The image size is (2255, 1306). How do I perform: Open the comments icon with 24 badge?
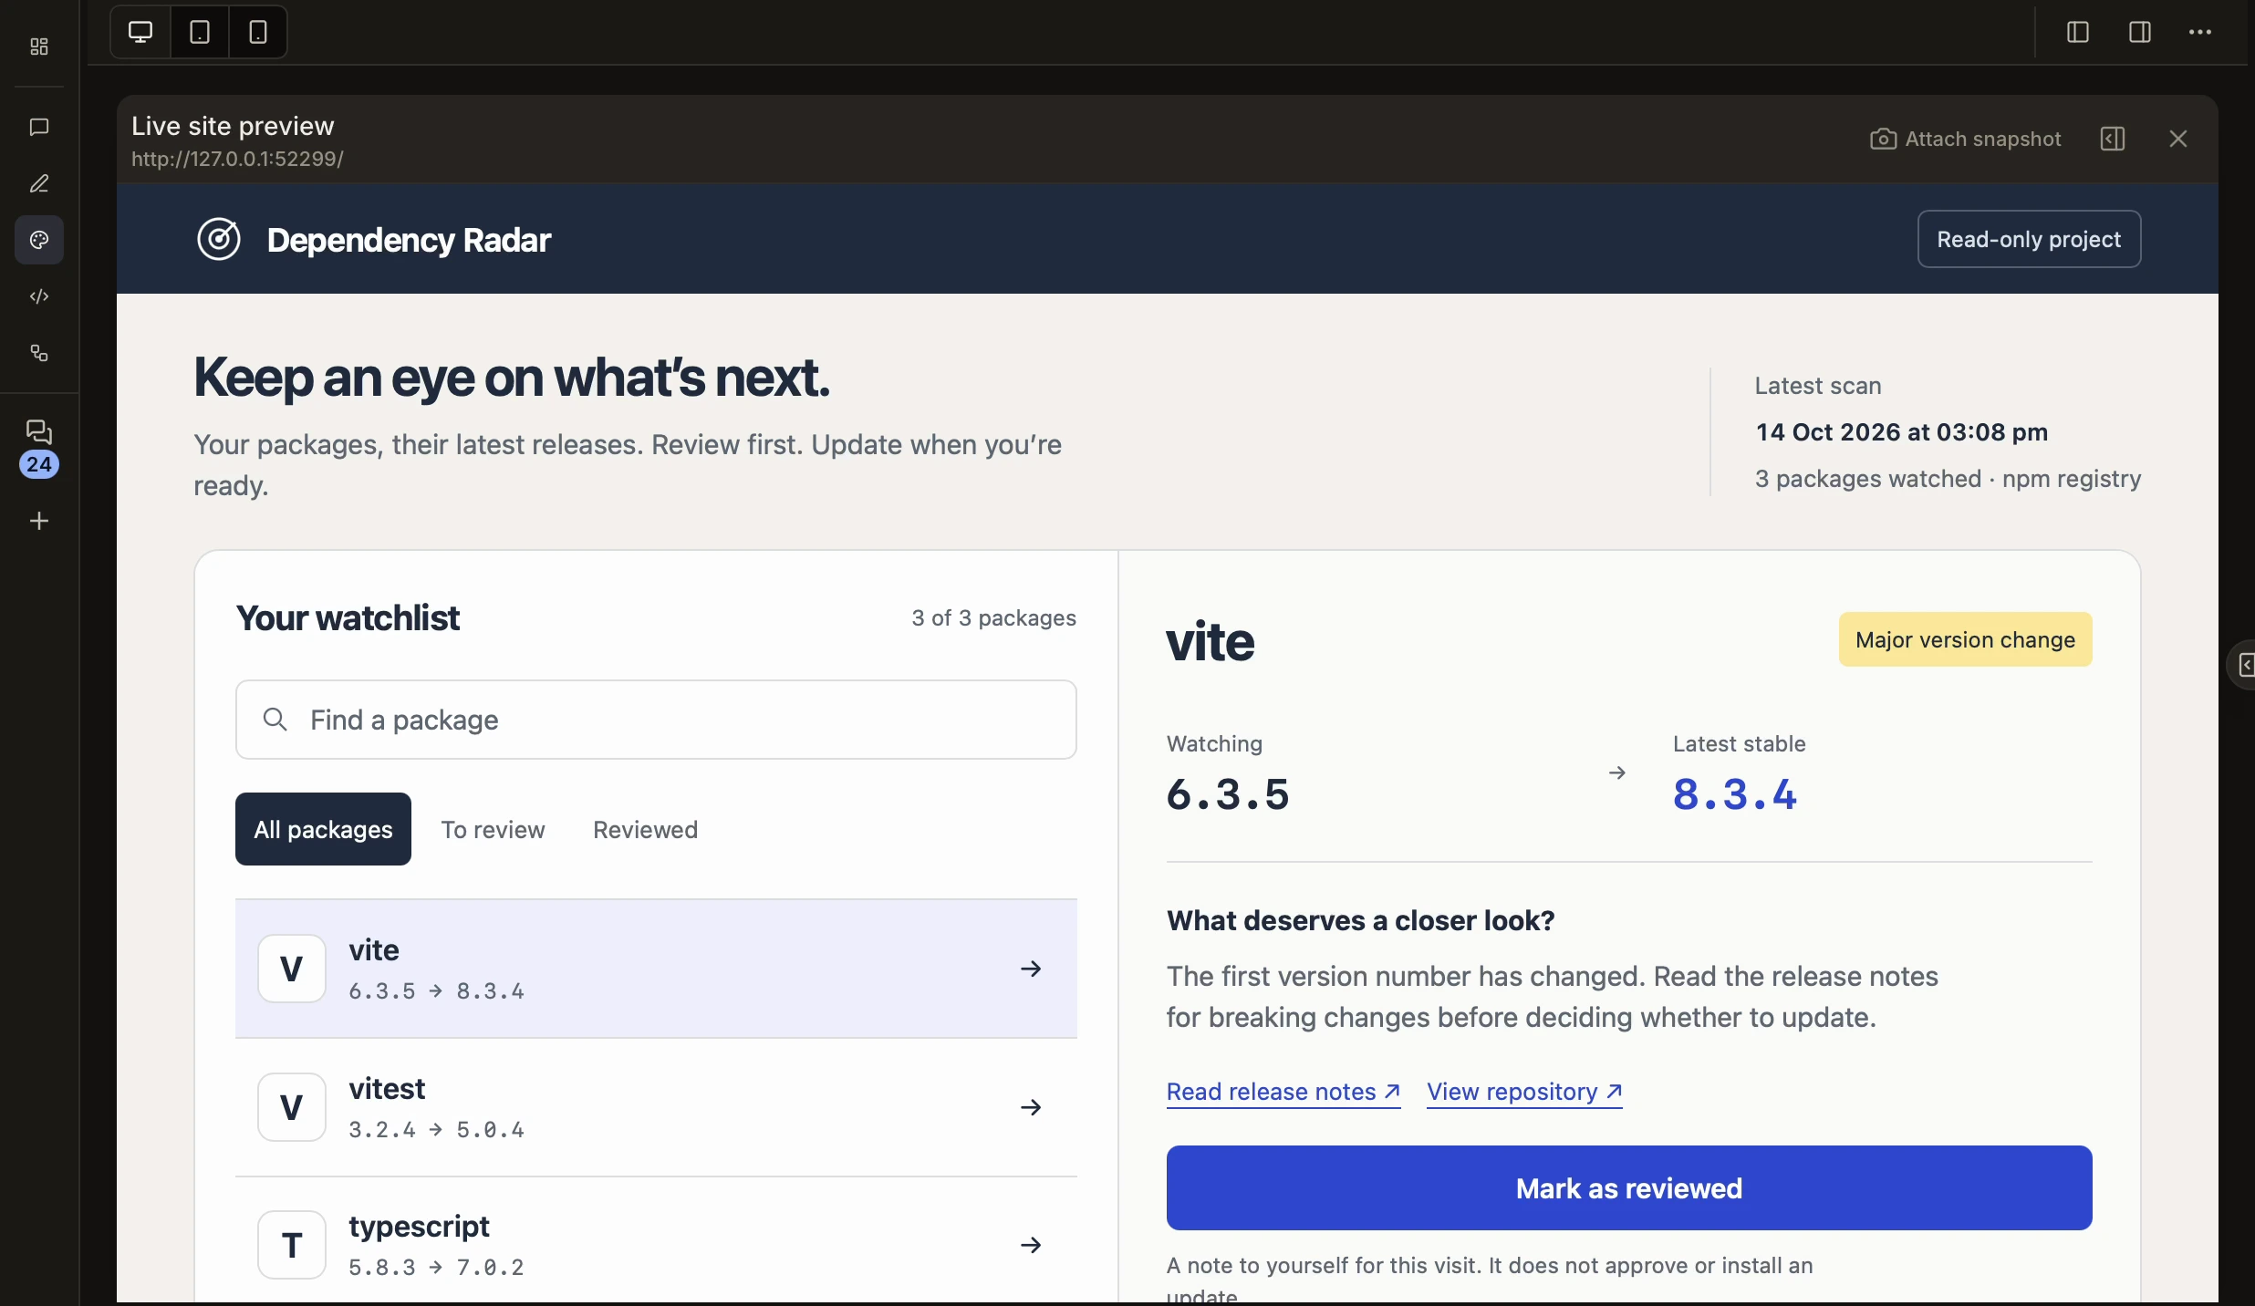39,447
